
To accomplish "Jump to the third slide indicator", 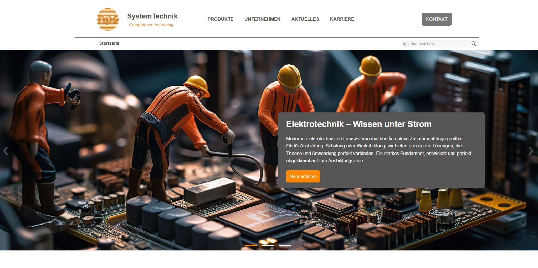I will [x=285, y=245].
